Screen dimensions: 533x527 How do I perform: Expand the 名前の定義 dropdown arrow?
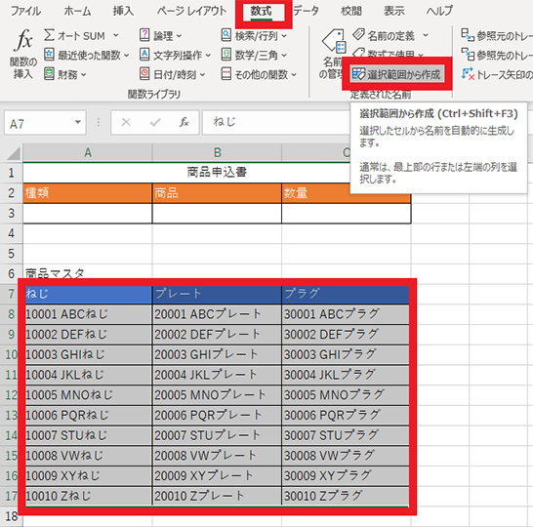point(426,35)
